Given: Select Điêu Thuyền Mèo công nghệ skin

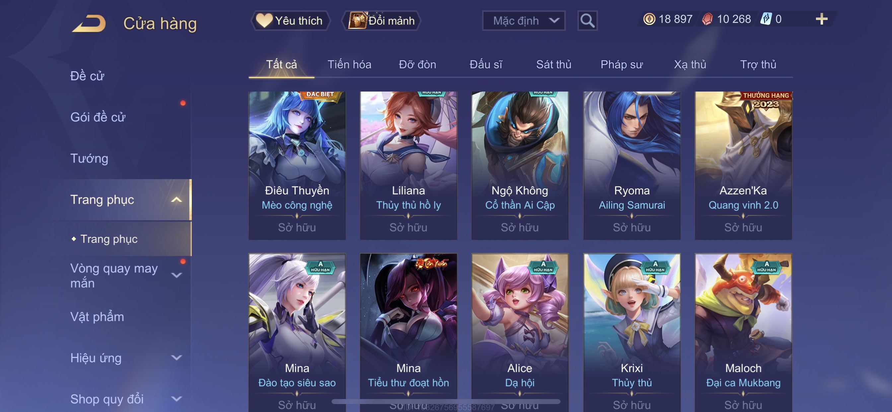Looking at the screenshot, I should click(x=297, y=166).
